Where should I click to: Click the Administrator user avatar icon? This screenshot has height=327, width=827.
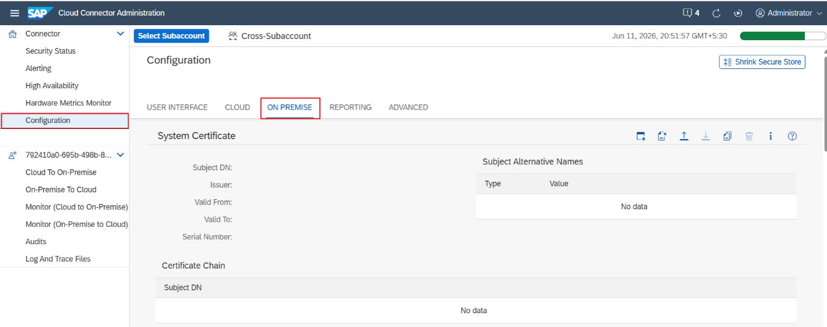click(760, 13)
